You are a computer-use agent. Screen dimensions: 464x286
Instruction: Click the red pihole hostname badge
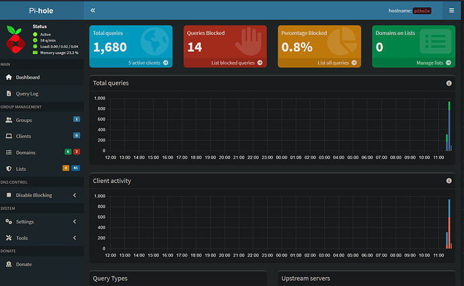pos(422,11)
